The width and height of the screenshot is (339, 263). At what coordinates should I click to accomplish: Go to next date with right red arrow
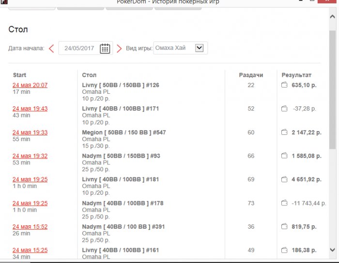[x=119, y=48]
